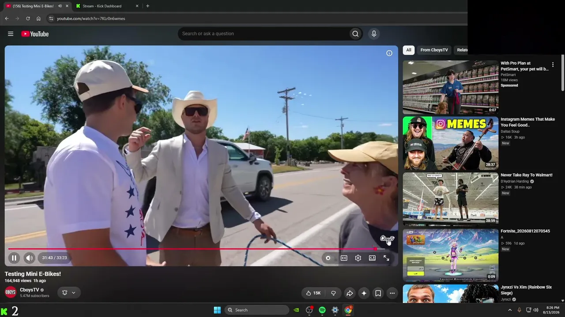This screenshot has width=565, height=317.
Task: Open the Windows Start menu
Action: (x=217, y=310)
